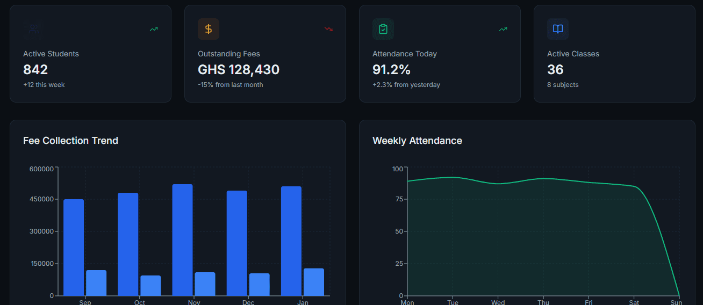Screen dimensions: 703x305
Task: Click the Sat label on attendance axis
Action: [x=634, y=302]
